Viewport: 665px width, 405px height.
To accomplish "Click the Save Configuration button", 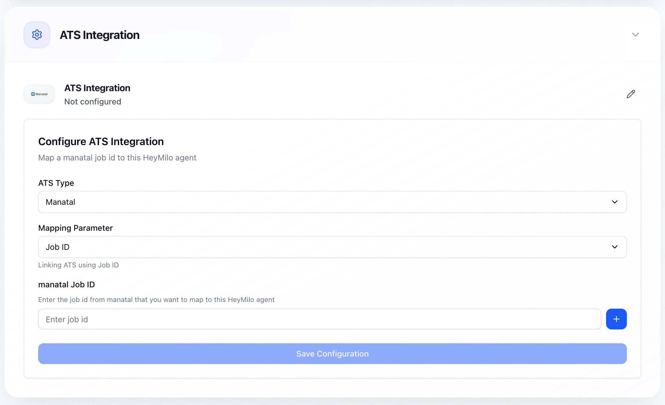I will [332, 354].
